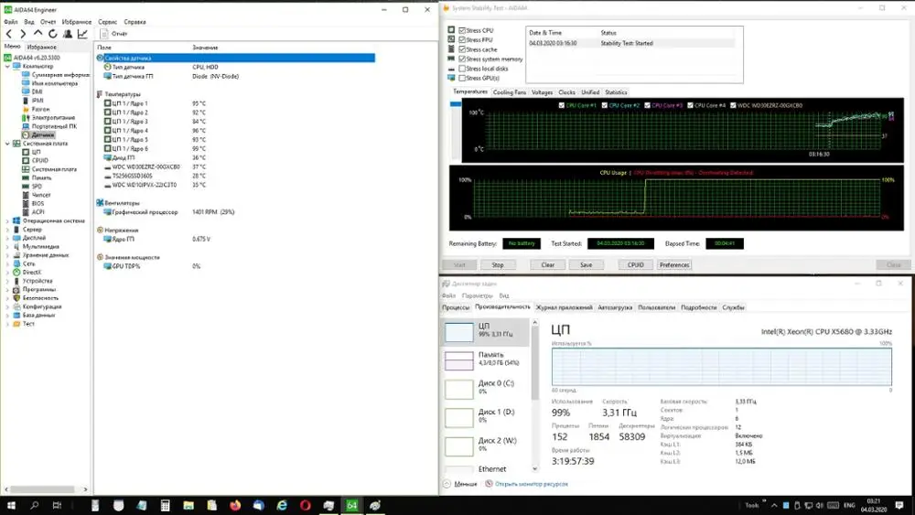Click the AIDA64 back navigation arrow
The height and width of the screenshot is (515, 915).
(x=9, y=34)
